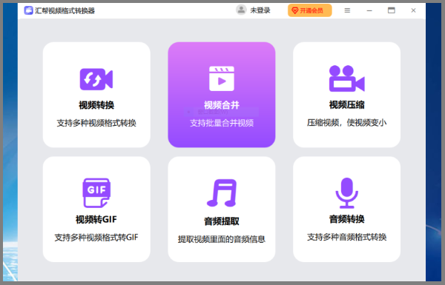
Task: Select 音频转换 title label
Action: tap(347, 219)
